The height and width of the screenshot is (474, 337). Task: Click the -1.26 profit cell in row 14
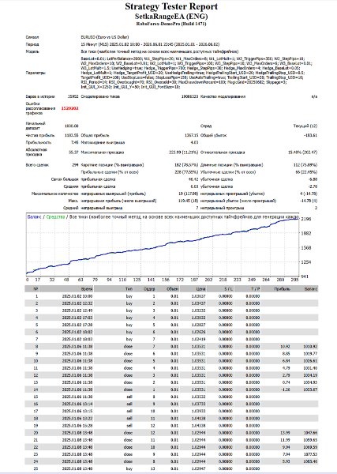[x=286, y=389]
